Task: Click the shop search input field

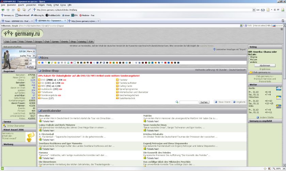Action: click(x=189, y=102)
